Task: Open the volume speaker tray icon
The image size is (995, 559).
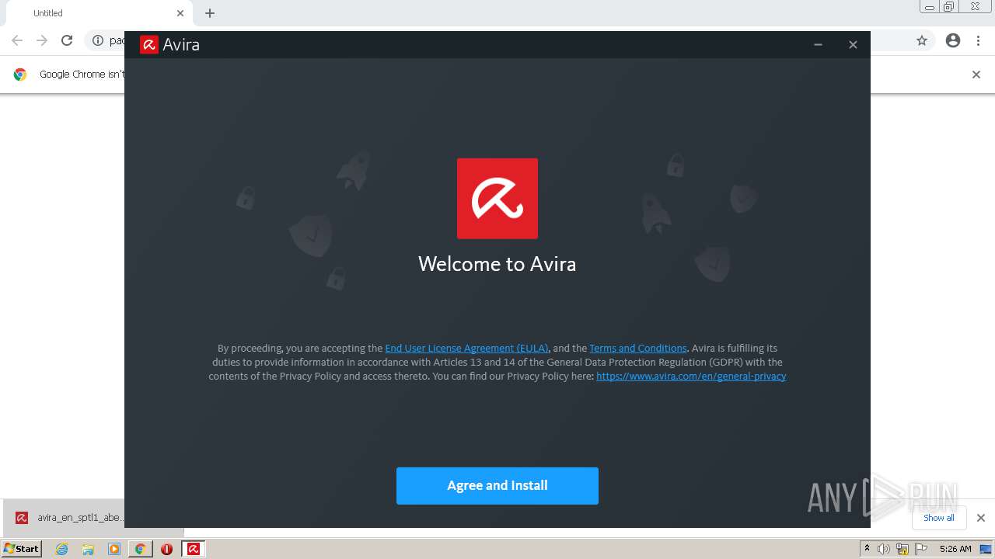Action: (884, 549)
